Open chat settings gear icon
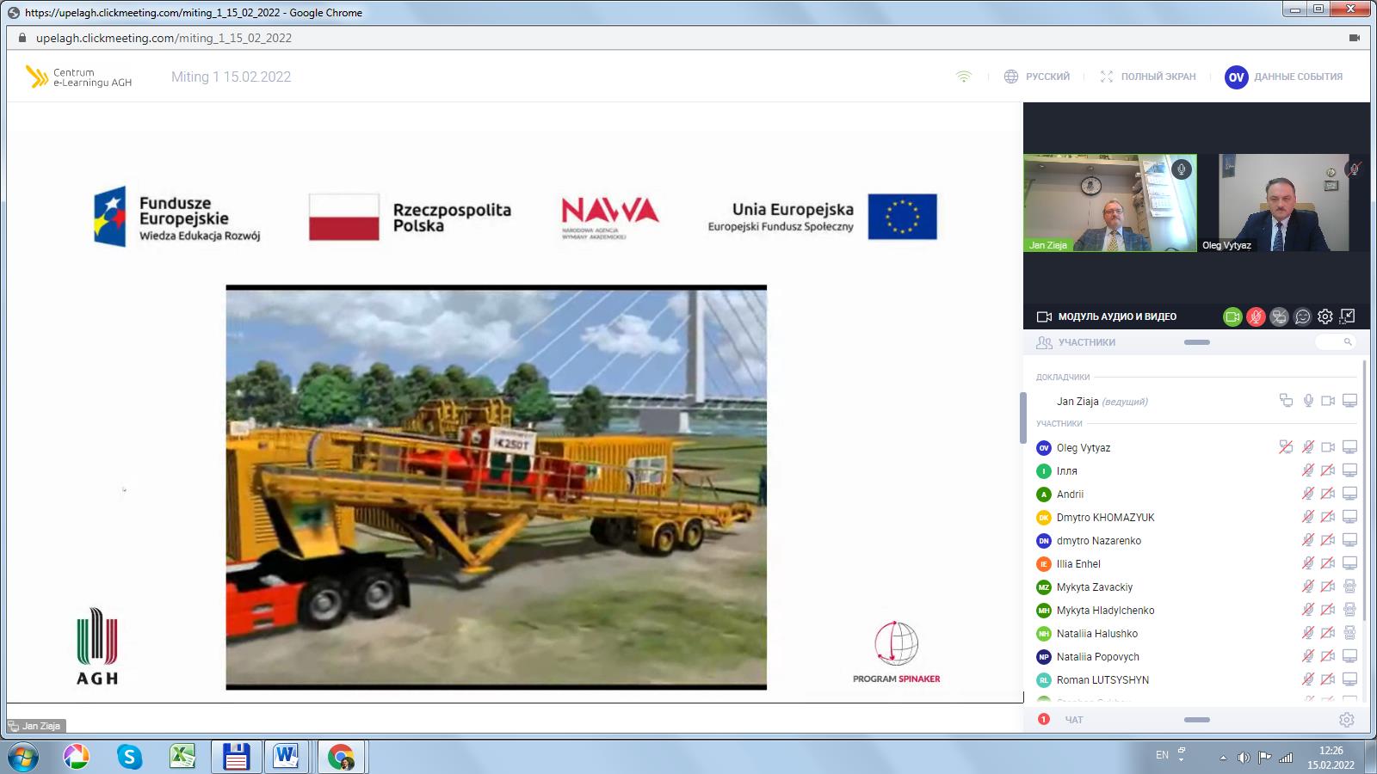This screenshot has height=774, width=1377. 1347,720
